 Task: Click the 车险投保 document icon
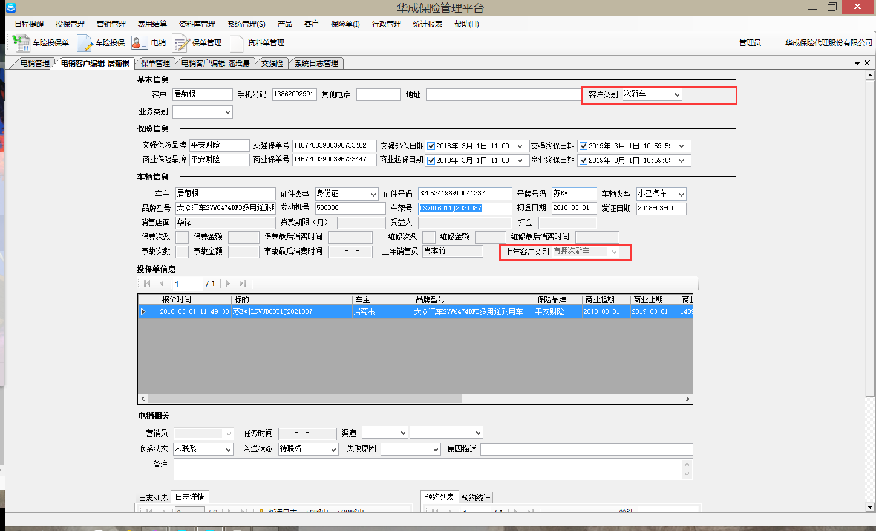(85, 43)
